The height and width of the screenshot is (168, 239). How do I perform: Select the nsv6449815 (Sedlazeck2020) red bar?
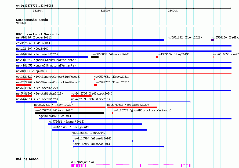pos(132,107)
